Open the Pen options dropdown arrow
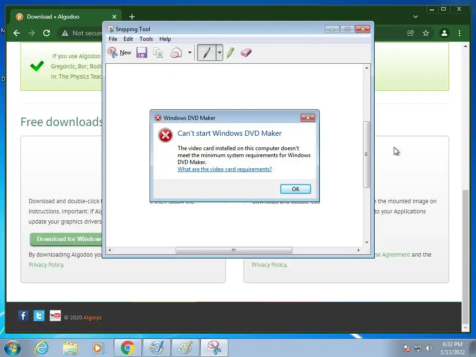Image resolution: width=476 pixels, height=357 pixels. pos(219,53)
